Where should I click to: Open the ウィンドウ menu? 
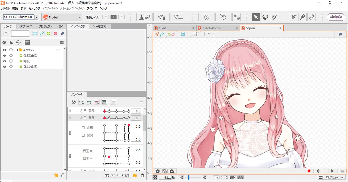coord(92,8)
